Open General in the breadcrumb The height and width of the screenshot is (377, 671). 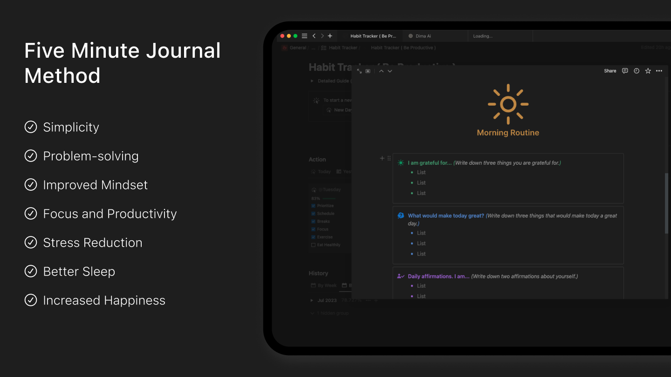[x=298, y=47]
